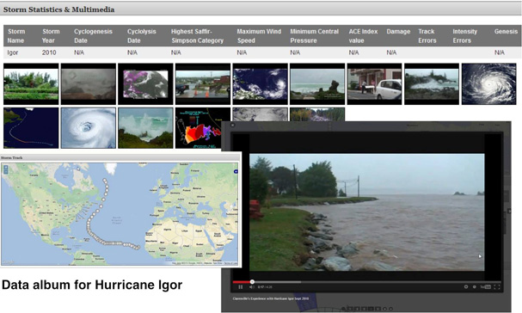Pause the Hurricane Igor video
Image resolution: width=522 pixels, height=313 pixels.
tap(240, 286)
